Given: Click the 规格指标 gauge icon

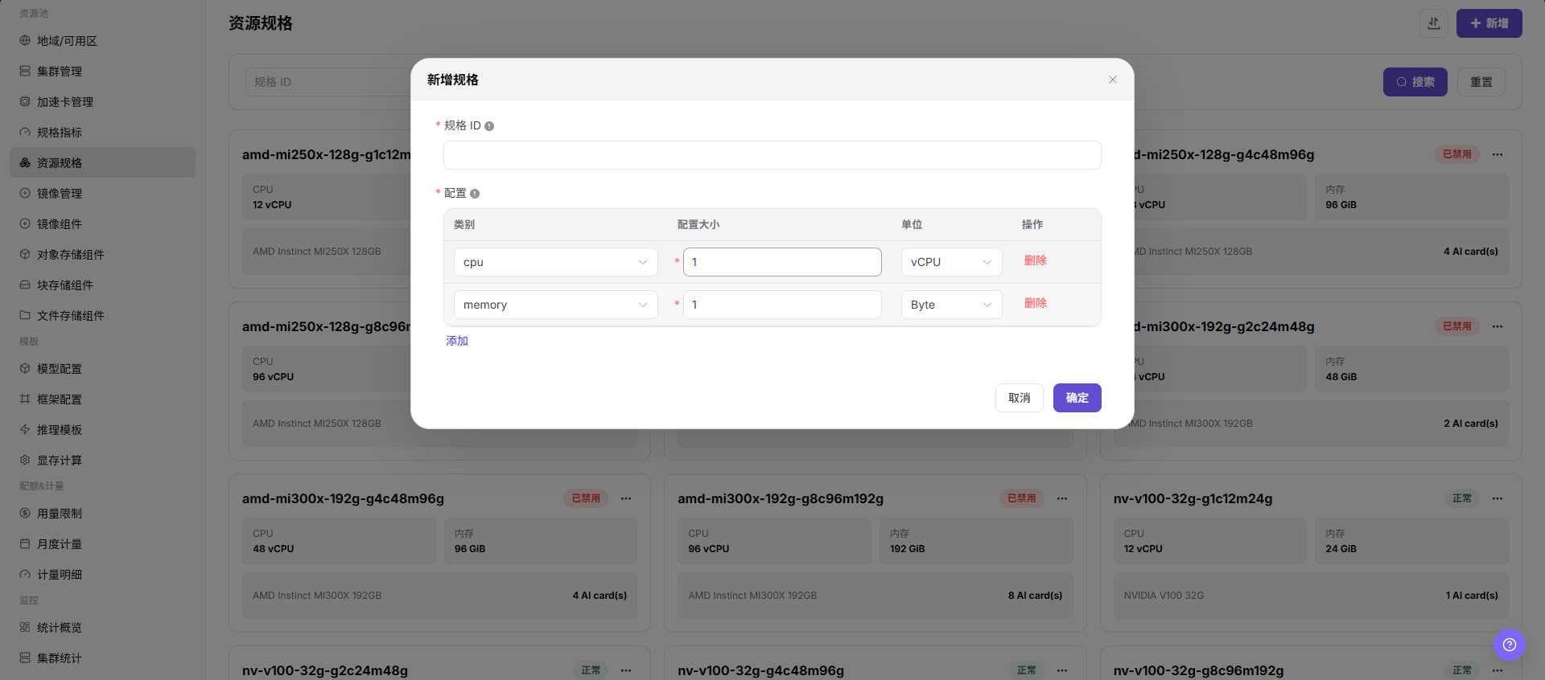Looking at the screenshot, I should point(25,132).
